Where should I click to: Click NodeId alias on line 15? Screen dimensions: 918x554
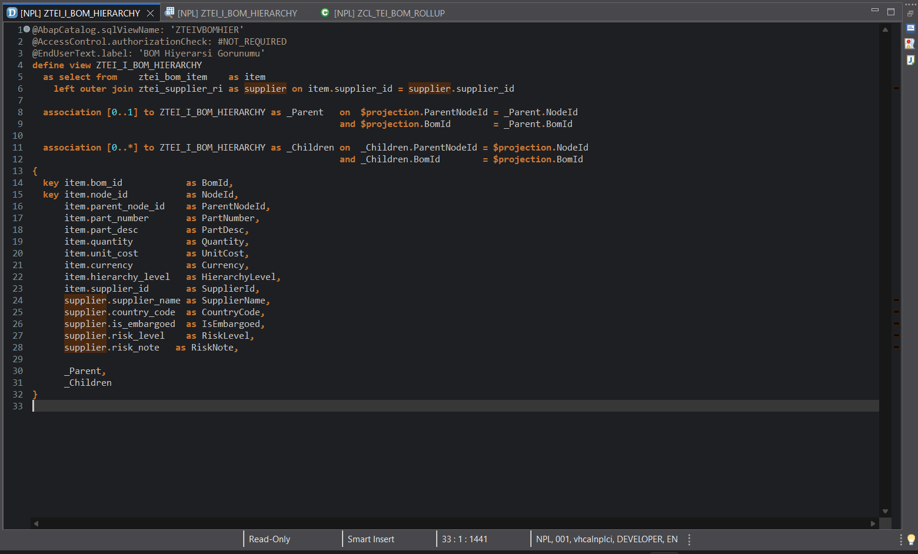[217, 195]
